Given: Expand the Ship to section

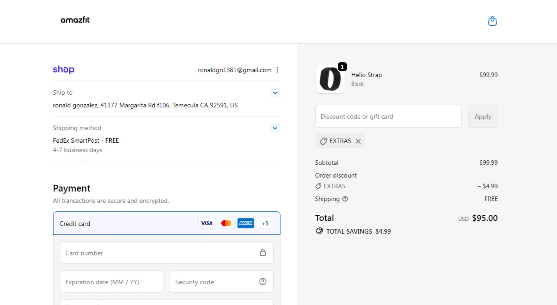Looking at the screenshot, I should pyautogui.click(x=275, y=93).
